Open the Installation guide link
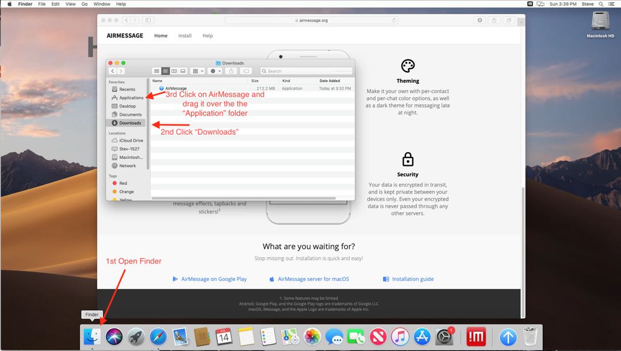Image resolution: width=621 pixels, height=351 pixels. pyautogui.click(x=408, y=279)
